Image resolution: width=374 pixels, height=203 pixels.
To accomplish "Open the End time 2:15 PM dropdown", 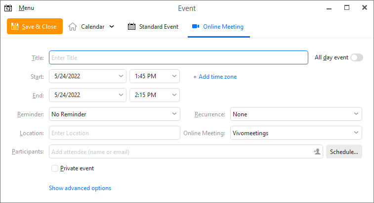I will point(155,95).
